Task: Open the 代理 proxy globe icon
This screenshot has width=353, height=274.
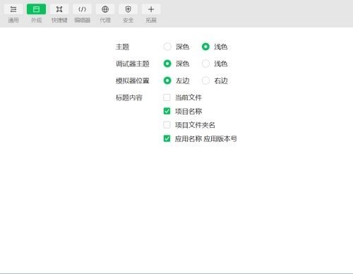Action: click(105, 9)
